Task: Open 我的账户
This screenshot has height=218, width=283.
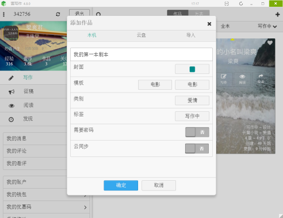Action: (35, 182)
